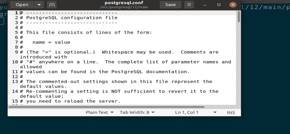Click the Open button
The height and width of the screenshot is (134, 290).
[x=22, y=5]
